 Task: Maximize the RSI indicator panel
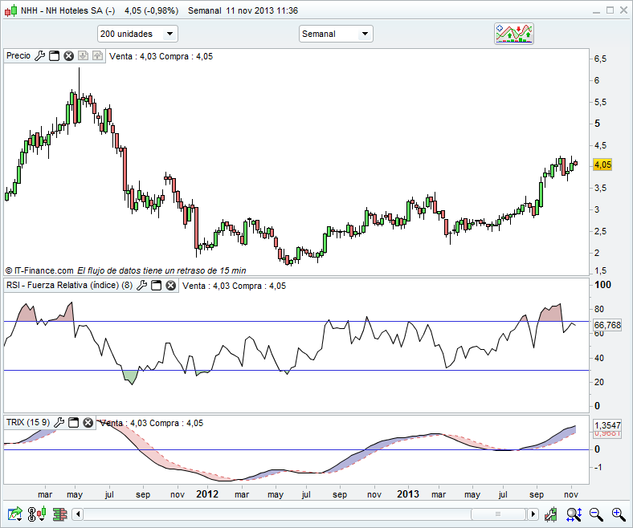[157, 286]
